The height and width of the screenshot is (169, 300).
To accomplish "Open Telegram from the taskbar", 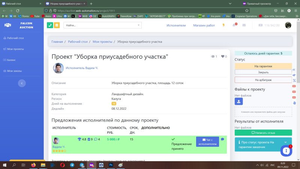I will (72, 165).
